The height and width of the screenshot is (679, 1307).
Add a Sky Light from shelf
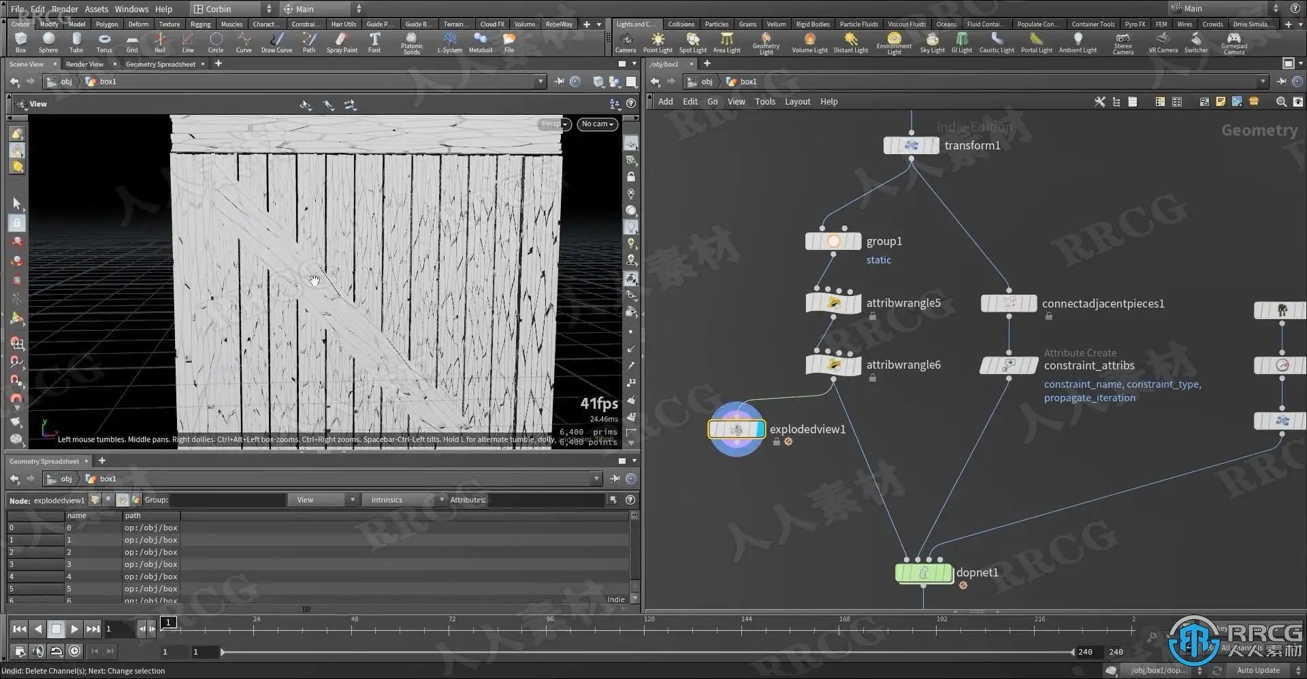pos(932,42)
